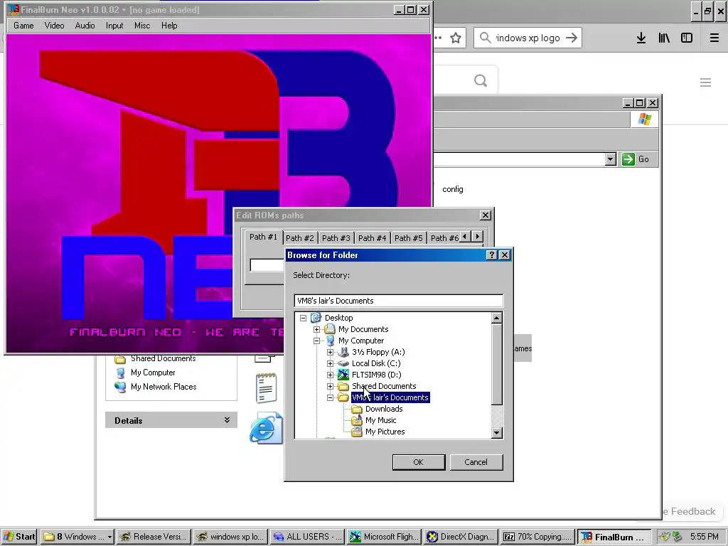Expand the 3½ Floppy (A:) node

(x=330, y=352)
